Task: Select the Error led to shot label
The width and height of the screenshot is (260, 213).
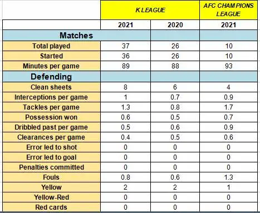Action: pos(51,147)
